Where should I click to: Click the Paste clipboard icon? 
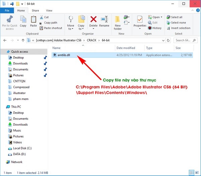coord(33,20)
